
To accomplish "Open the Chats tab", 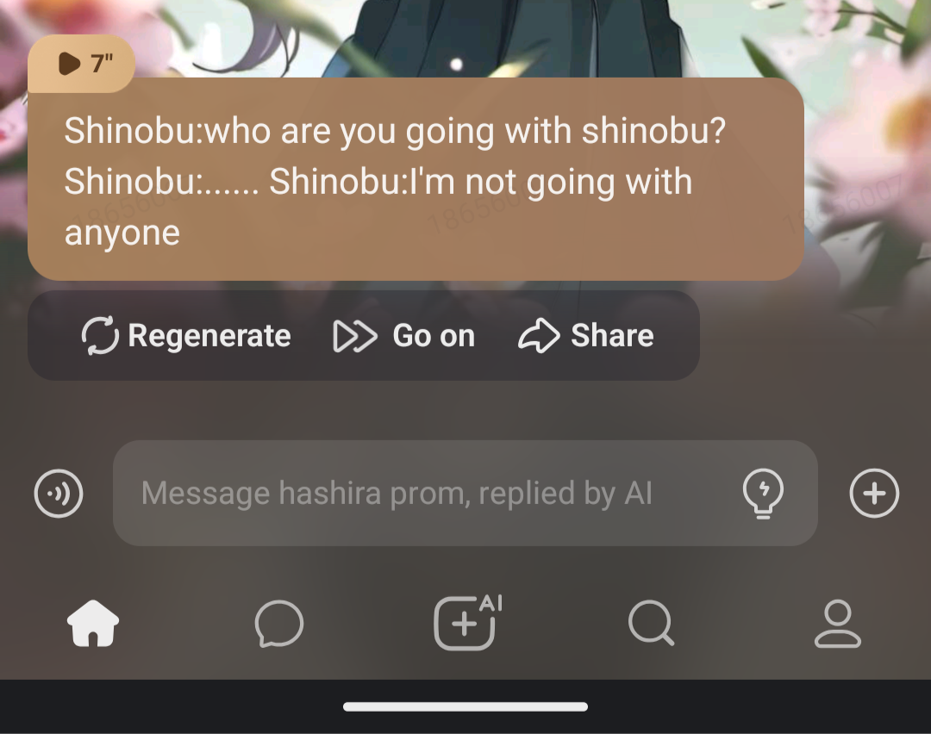I will coord(279,623).
